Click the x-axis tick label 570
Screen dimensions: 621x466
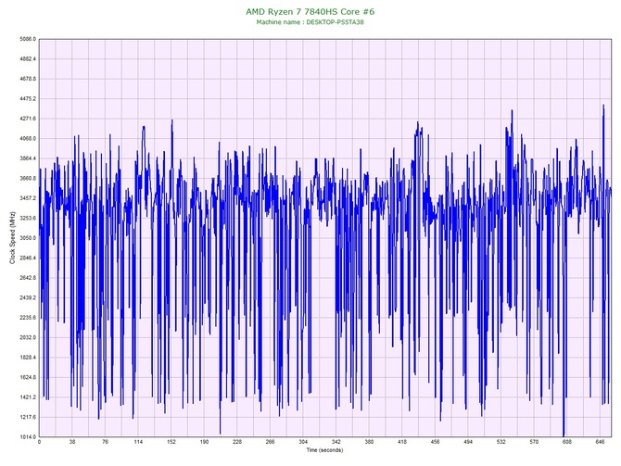(534, 442)
